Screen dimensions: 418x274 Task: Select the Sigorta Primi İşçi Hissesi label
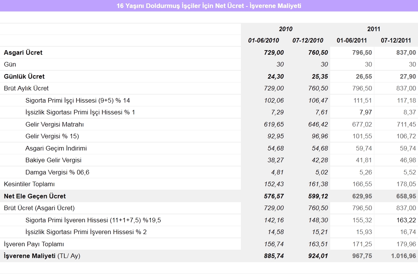pos(78,100)
